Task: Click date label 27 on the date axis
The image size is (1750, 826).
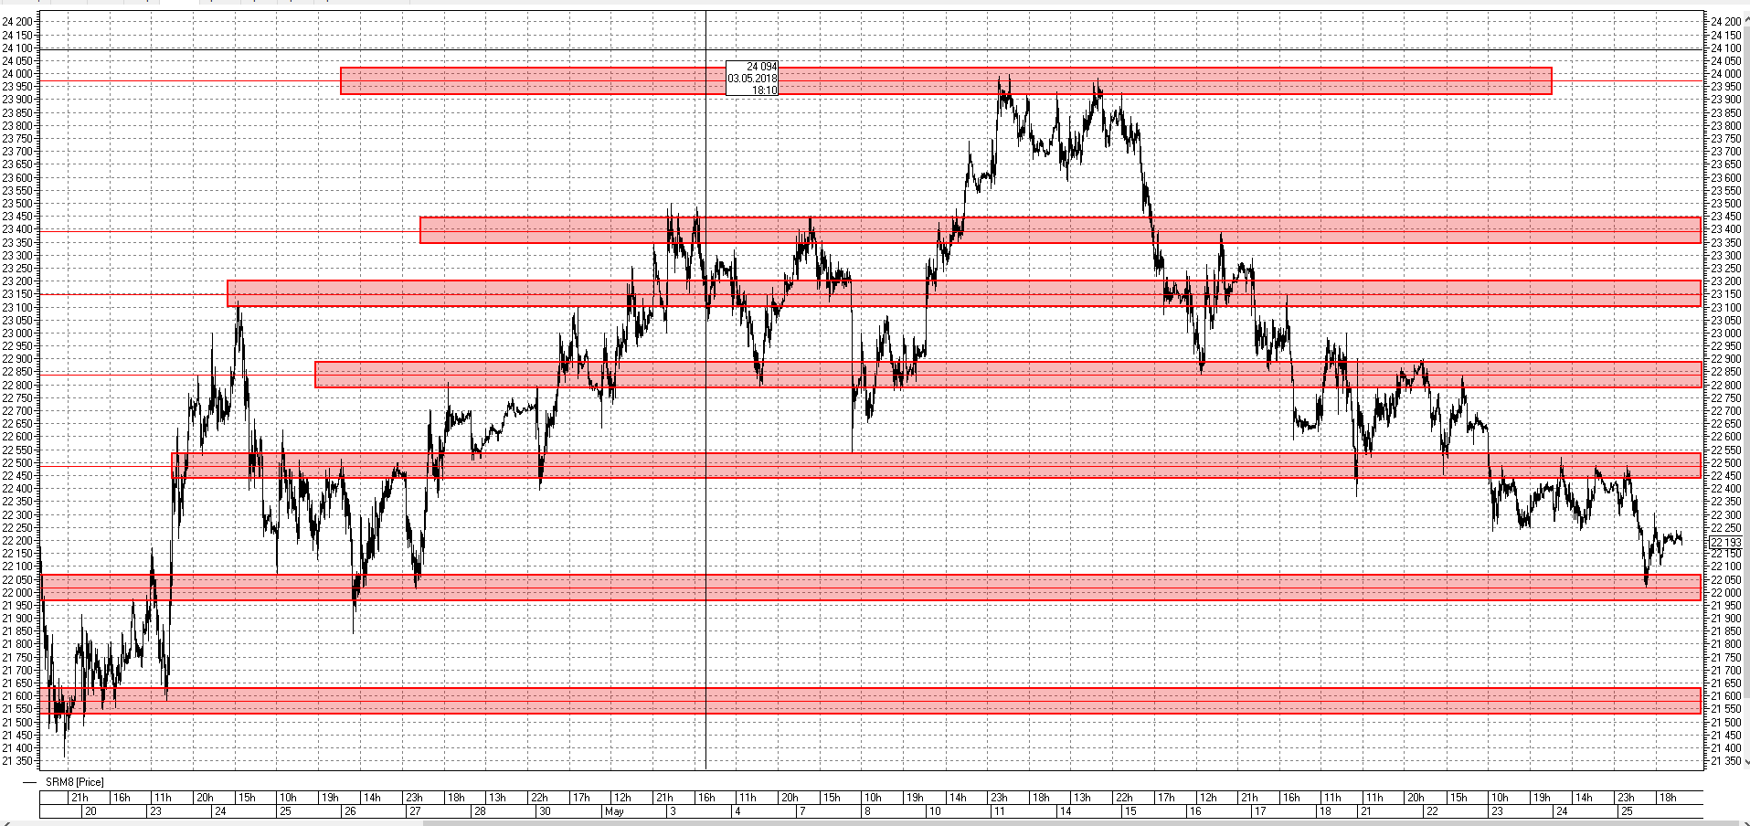Action: click(415, 811)
